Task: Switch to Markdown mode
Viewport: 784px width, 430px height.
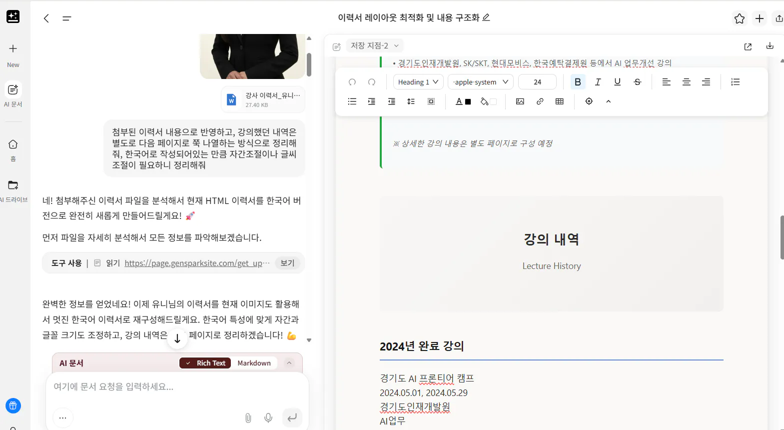Action: (254, 363)
